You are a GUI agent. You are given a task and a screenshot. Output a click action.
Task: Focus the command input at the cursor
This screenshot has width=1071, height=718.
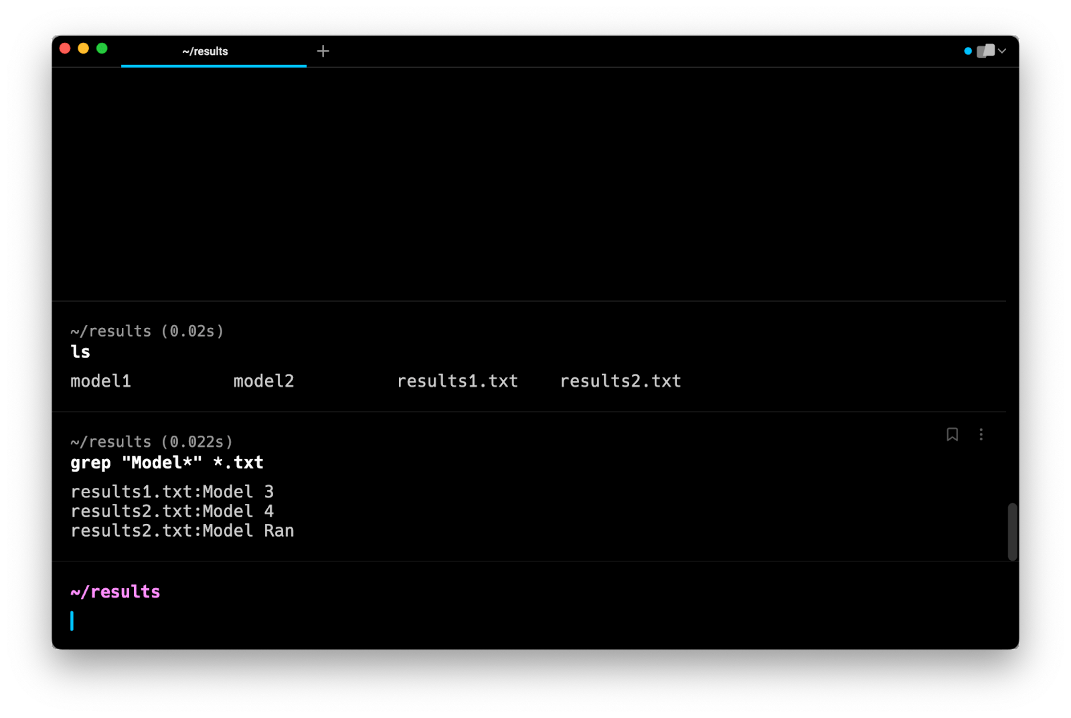(x=268, y=621)
